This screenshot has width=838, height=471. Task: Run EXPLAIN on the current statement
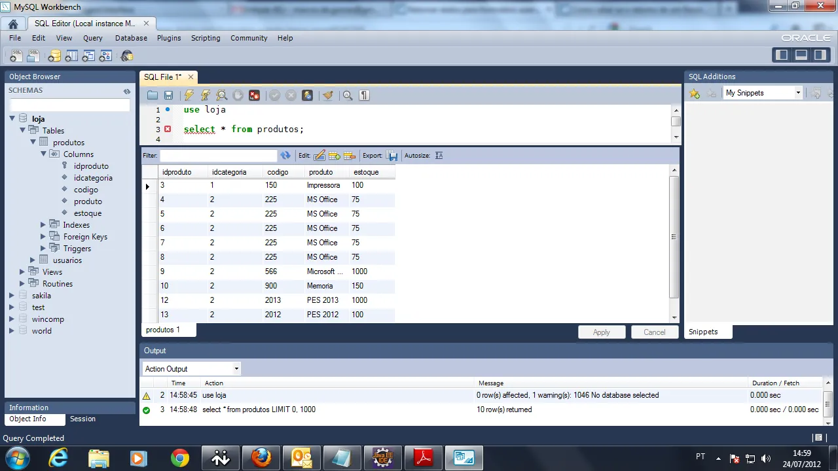[221, 96]
